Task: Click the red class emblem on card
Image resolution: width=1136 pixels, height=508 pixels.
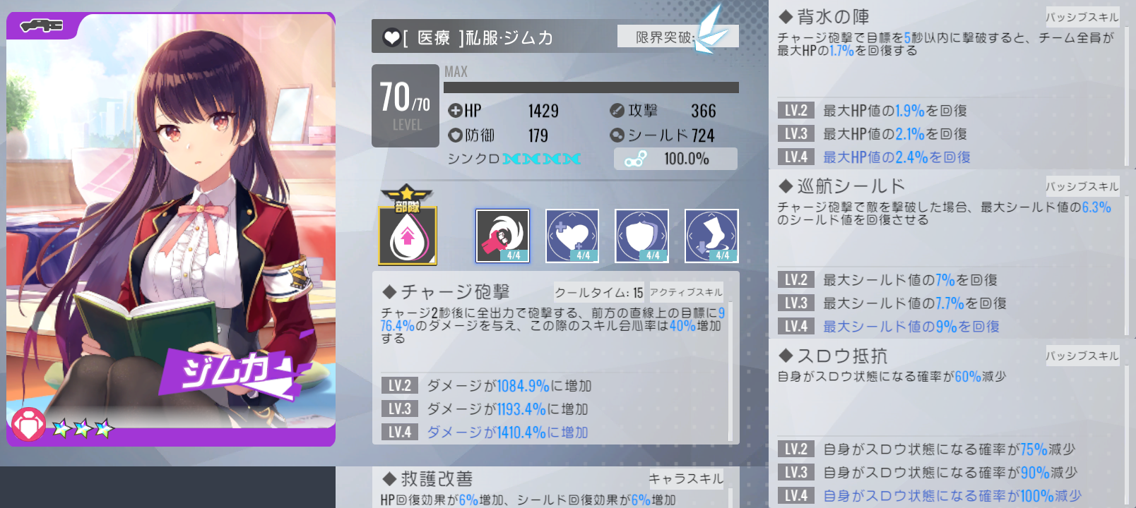Action: (x=28, y=425)
